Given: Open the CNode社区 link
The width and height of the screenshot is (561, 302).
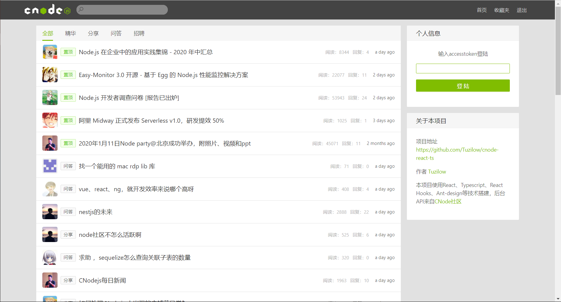Looking at the screenshot, I should 448,202.
